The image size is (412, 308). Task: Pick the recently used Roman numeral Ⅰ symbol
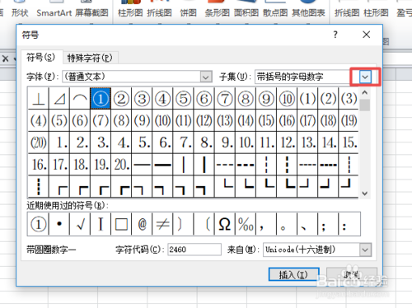(x=101, y=224)
